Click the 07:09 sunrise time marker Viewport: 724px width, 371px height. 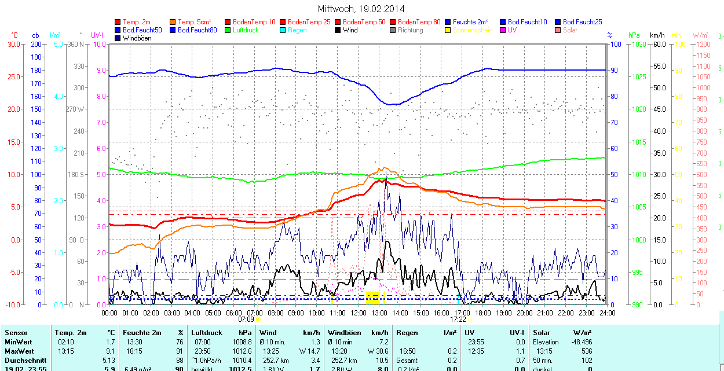pyautogui.click(x=246, y=319)
